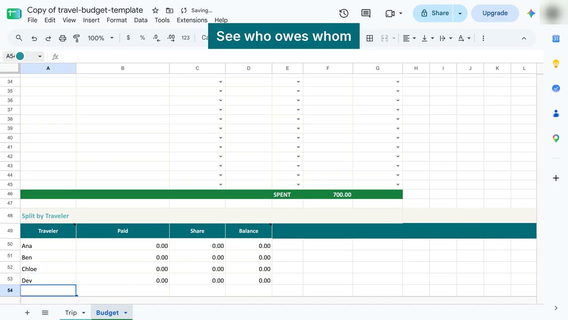568x320 pixels.
Task: Format cells as currency
Action: (128, 38)
